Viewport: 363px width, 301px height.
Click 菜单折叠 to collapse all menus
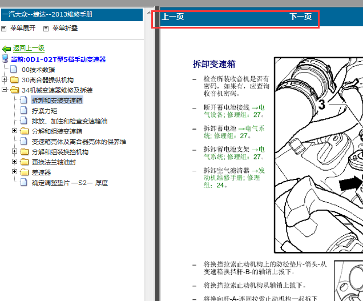65,28
